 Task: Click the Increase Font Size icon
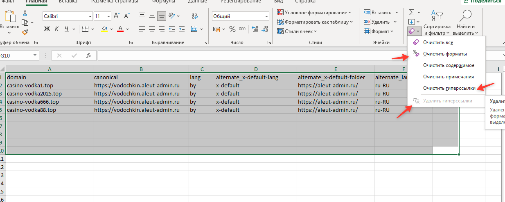(x=116, y=16)
